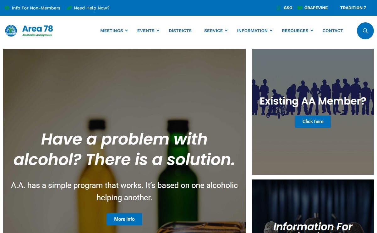Open the Districts menu item
This screenshot has height=233, width=377.
coord(180,31)
